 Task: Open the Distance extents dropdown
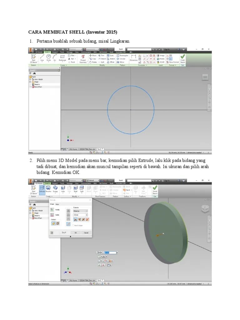(80, 211)
